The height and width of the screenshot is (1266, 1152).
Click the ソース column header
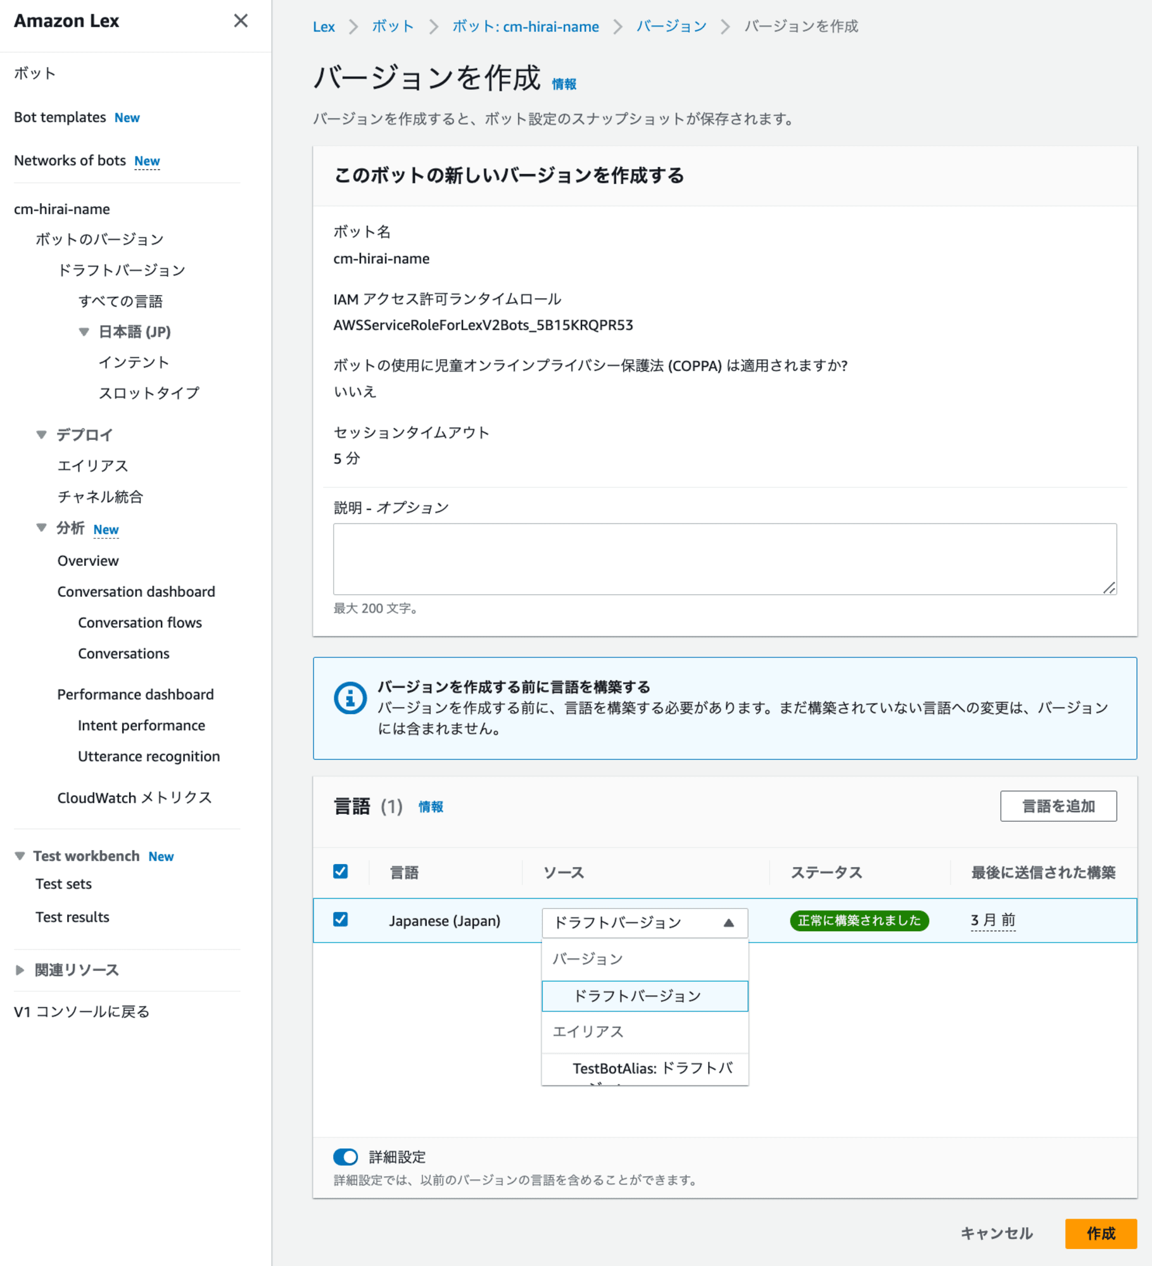(564, 872)
